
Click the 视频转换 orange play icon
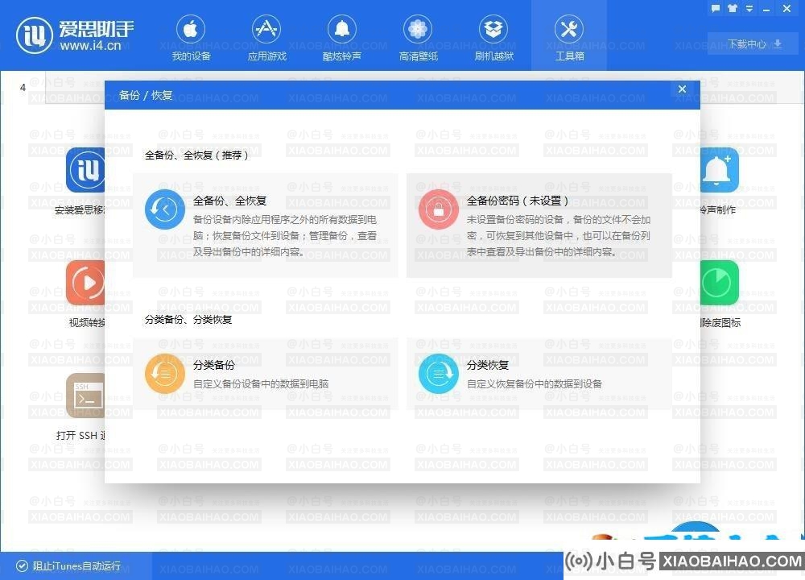(85, 283)
